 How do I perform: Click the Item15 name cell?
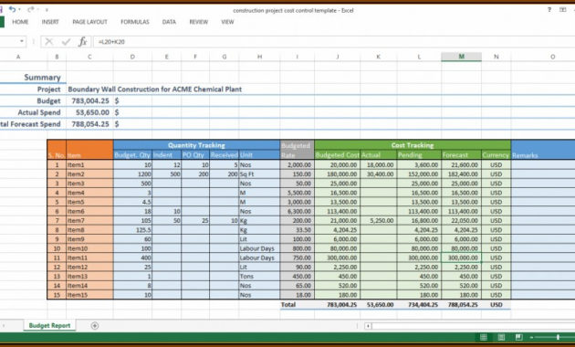tap(89, 295)
